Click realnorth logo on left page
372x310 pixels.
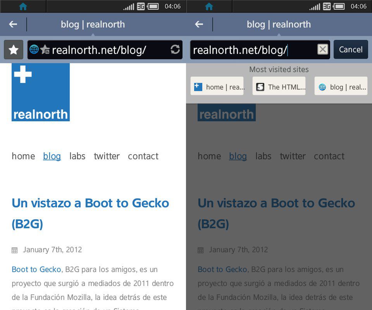pyautogui.click(x=41, y=92)
